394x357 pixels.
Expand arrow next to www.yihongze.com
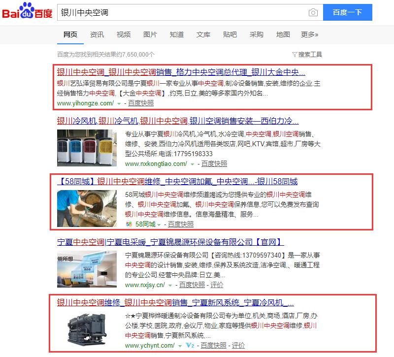[x=119, y=103]
